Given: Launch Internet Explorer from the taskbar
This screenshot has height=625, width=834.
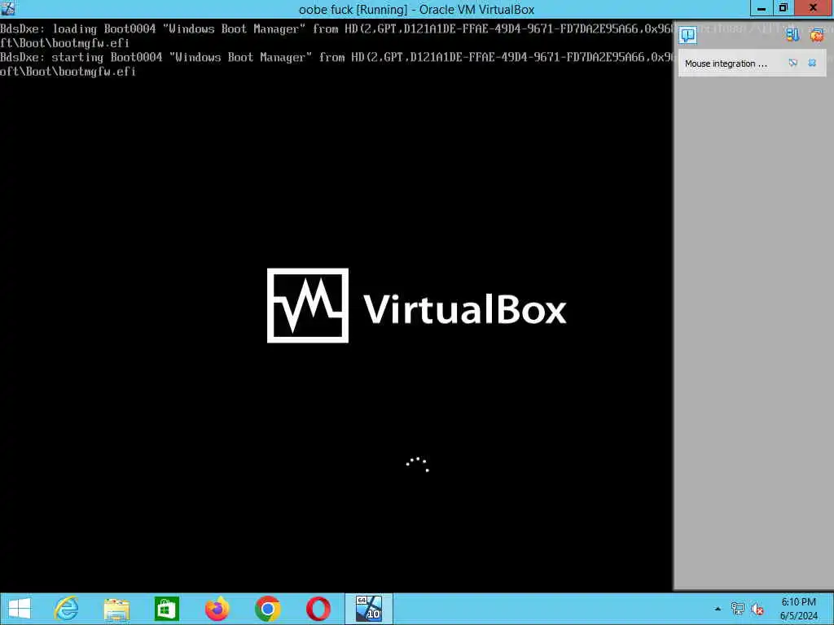Looking at the screenshot, I should pyautogui.click(x=67, y=609).
